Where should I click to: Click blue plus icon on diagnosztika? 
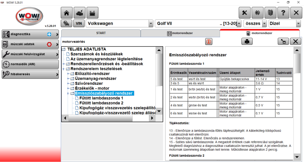[49, 34]
